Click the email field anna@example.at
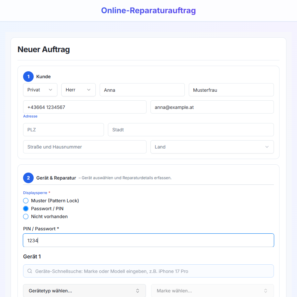The image size is (297, 297). [x=212, y=107]
